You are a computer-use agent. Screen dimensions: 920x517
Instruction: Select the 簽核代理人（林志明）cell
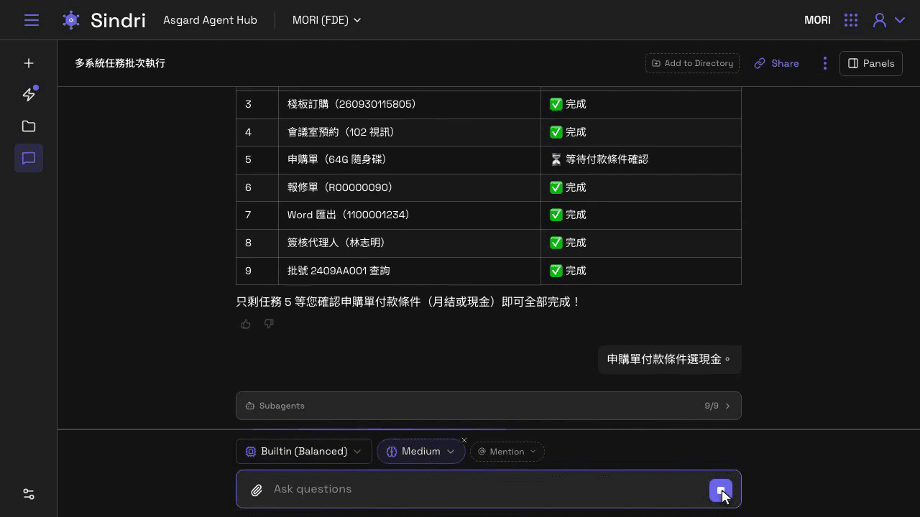(410, 243)
